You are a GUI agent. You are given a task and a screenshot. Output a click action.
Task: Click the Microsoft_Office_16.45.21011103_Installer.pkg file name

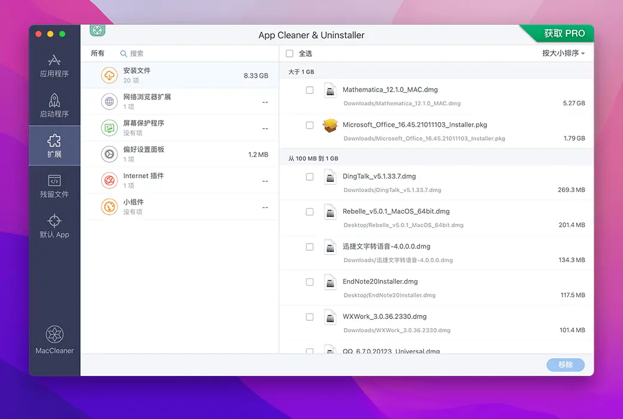pos(415,125)
